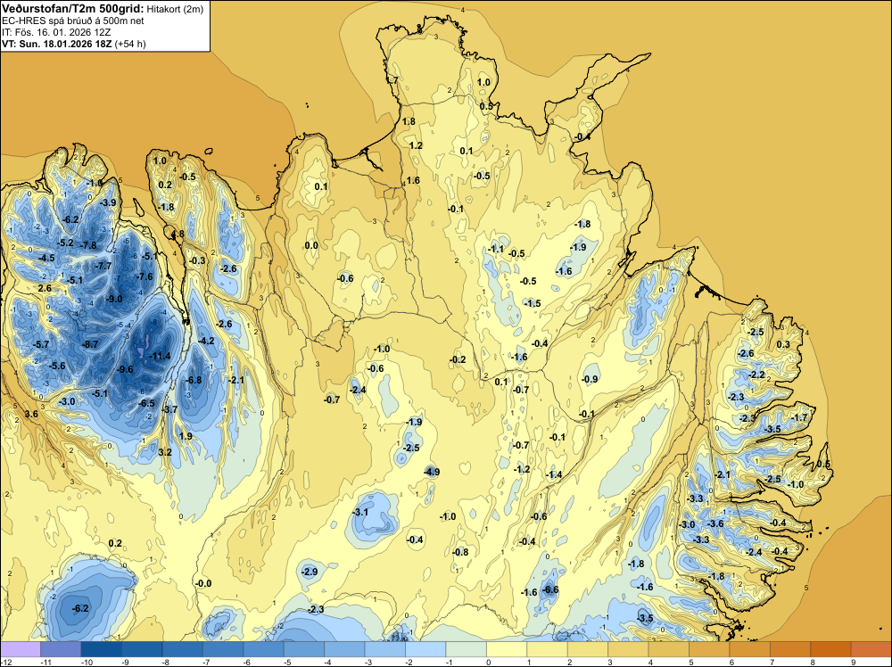Click the -5.2 temperature label
This screenshot has width=892, height=667.
click(x=65, y=243)
